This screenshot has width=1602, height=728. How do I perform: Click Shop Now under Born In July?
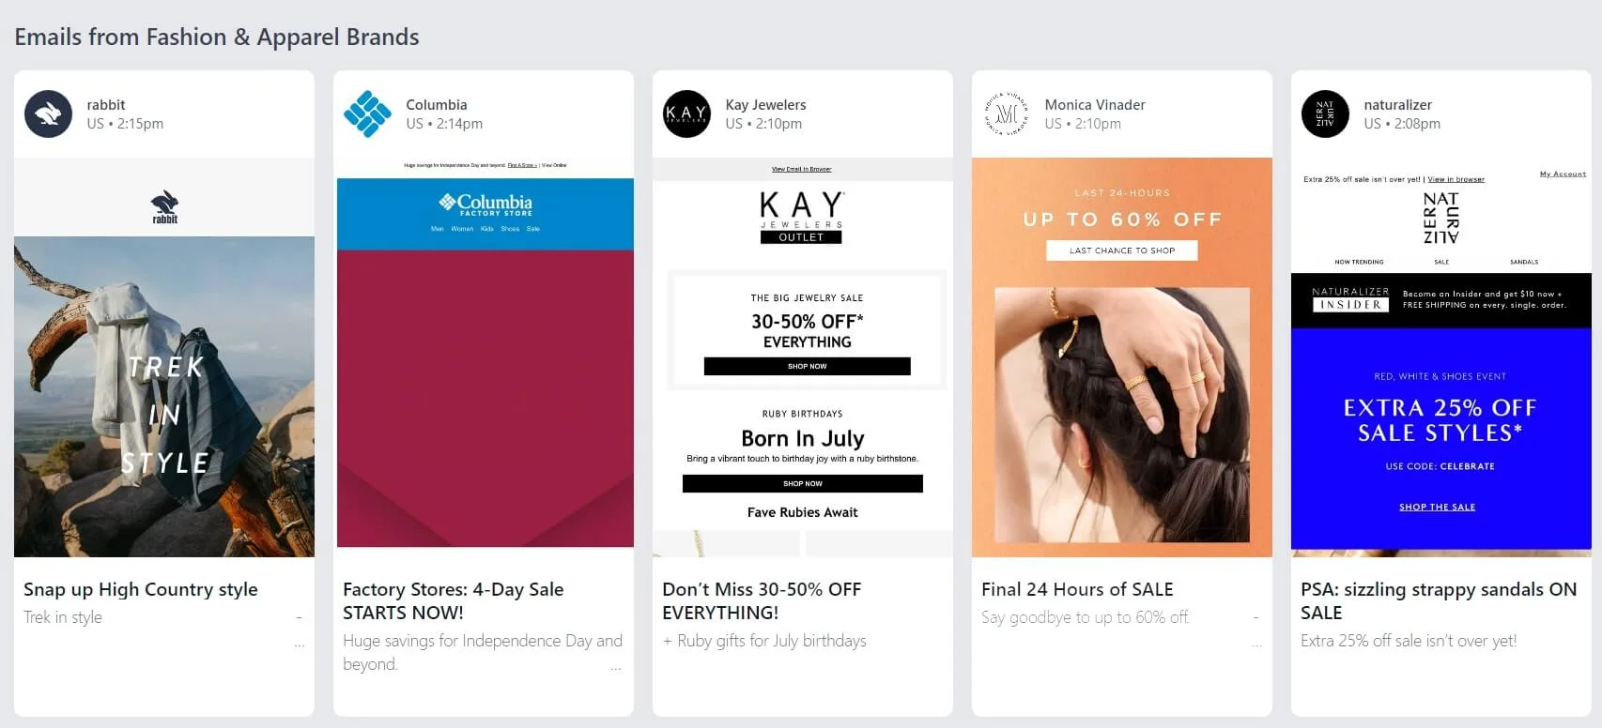[803, 483]
